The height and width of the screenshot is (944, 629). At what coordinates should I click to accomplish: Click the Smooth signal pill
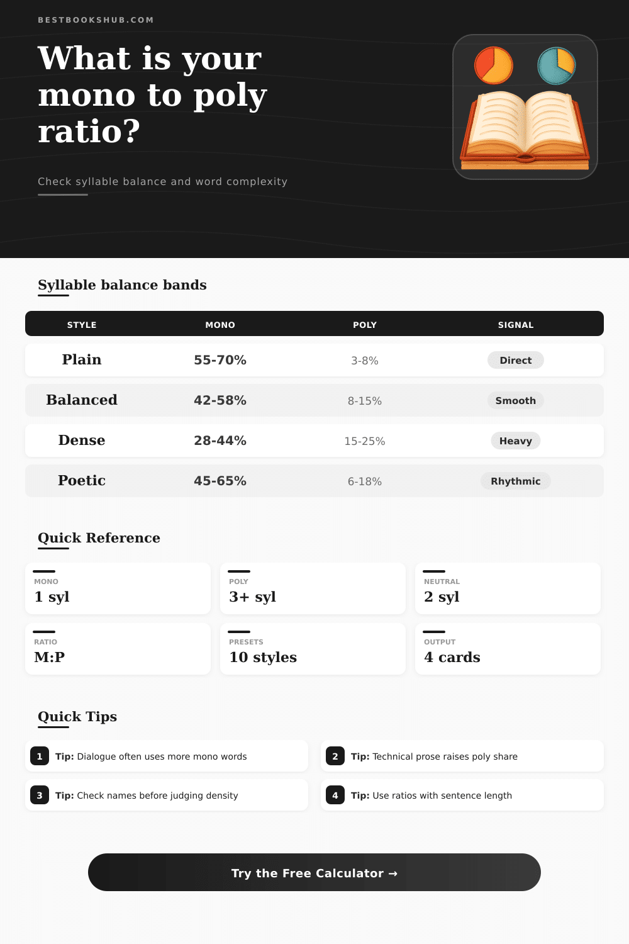[x=516, y=400]
